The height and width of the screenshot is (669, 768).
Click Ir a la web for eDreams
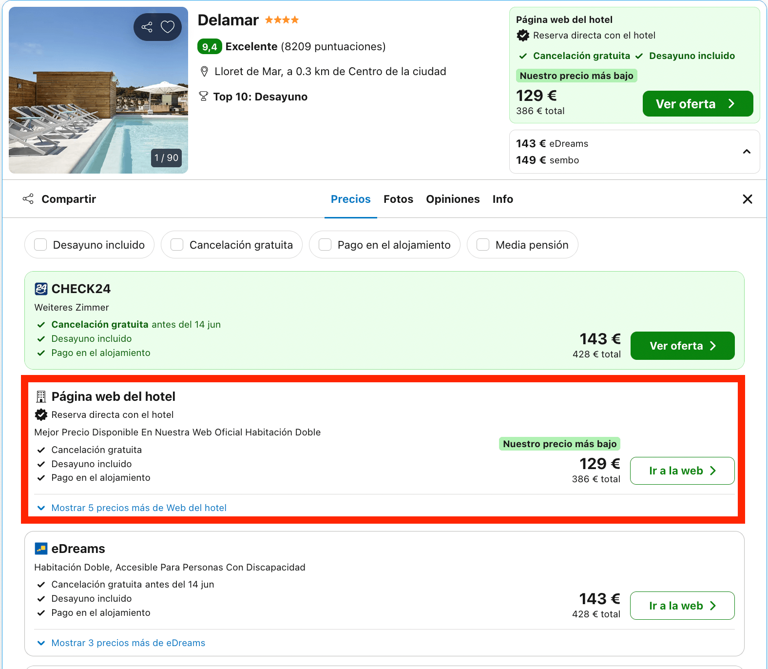coord(682,606)
